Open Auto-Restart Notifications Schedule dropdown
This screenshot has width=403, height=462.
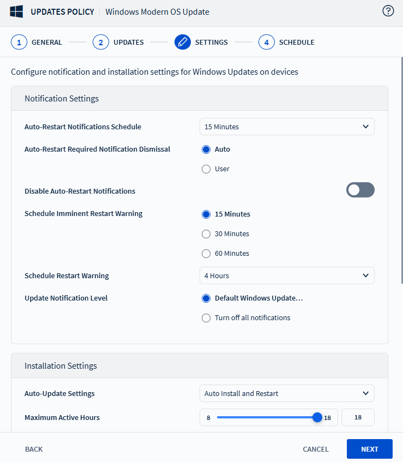[287, 127]
